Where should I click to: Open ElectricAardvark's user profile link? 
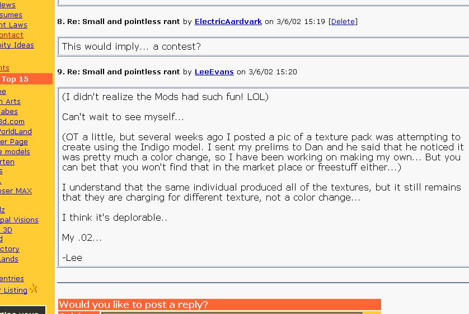pos(228,22)
